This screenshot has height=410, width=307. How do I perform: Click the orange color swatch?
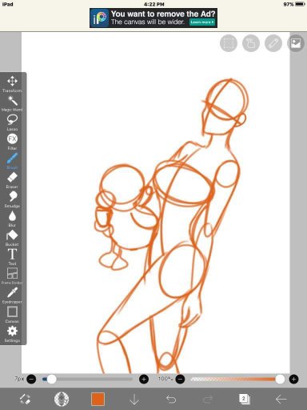(98, 400)
